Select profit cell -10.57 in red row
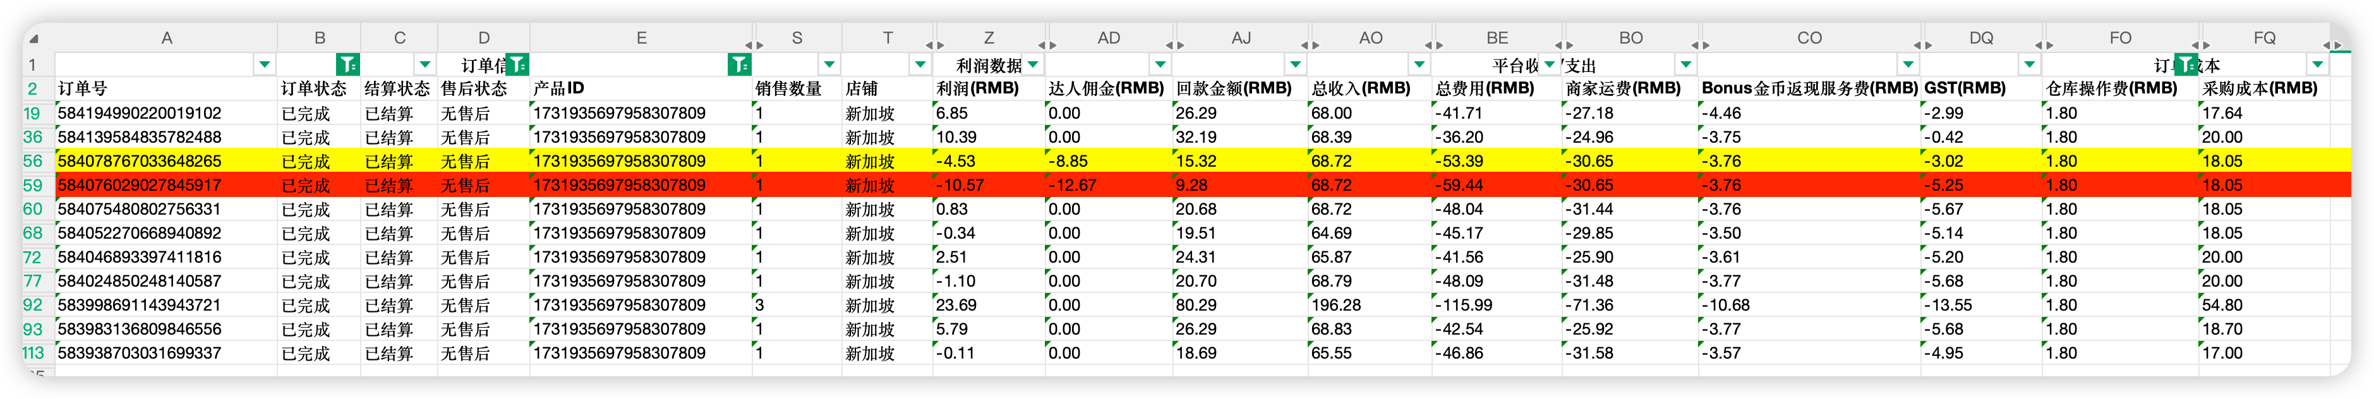This screenshot has height=399, width=2374. (989, 185)
